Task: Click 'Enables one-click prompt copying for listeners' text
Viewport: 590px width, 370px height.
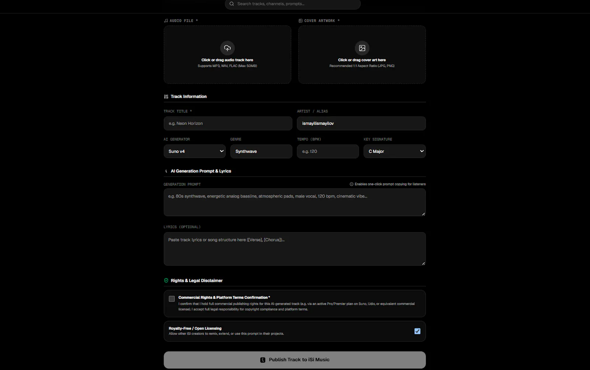Action: [x=390, y=184]
